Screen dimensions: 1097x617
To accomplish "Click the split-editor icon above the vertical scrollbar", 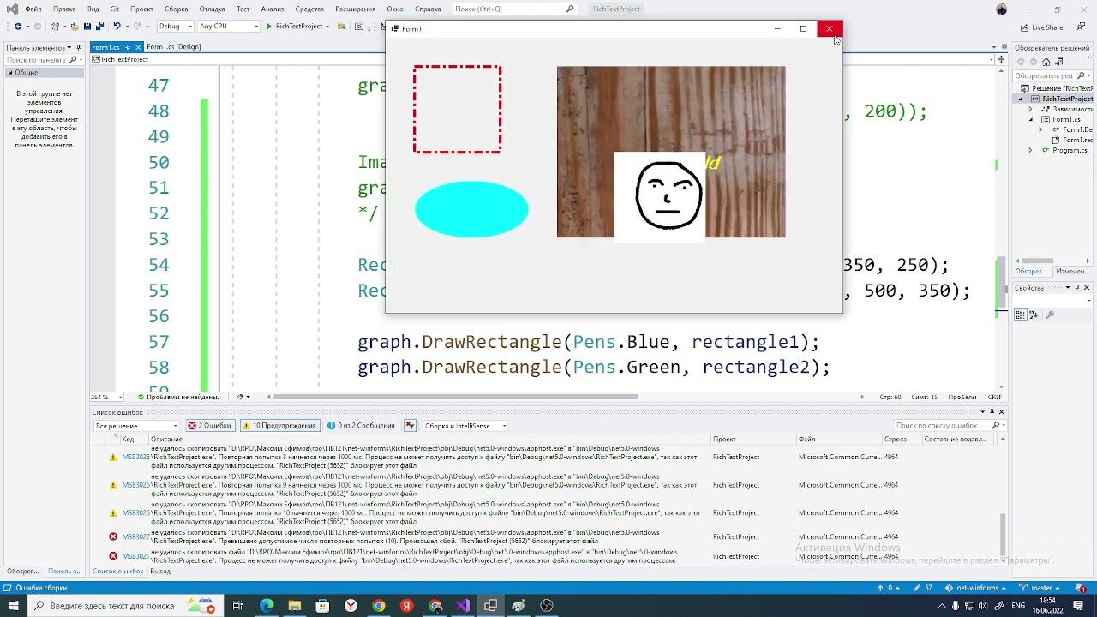I will [1001, 59].
